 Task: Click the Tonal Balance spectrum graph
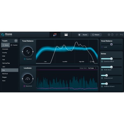[x=67, y=51]
